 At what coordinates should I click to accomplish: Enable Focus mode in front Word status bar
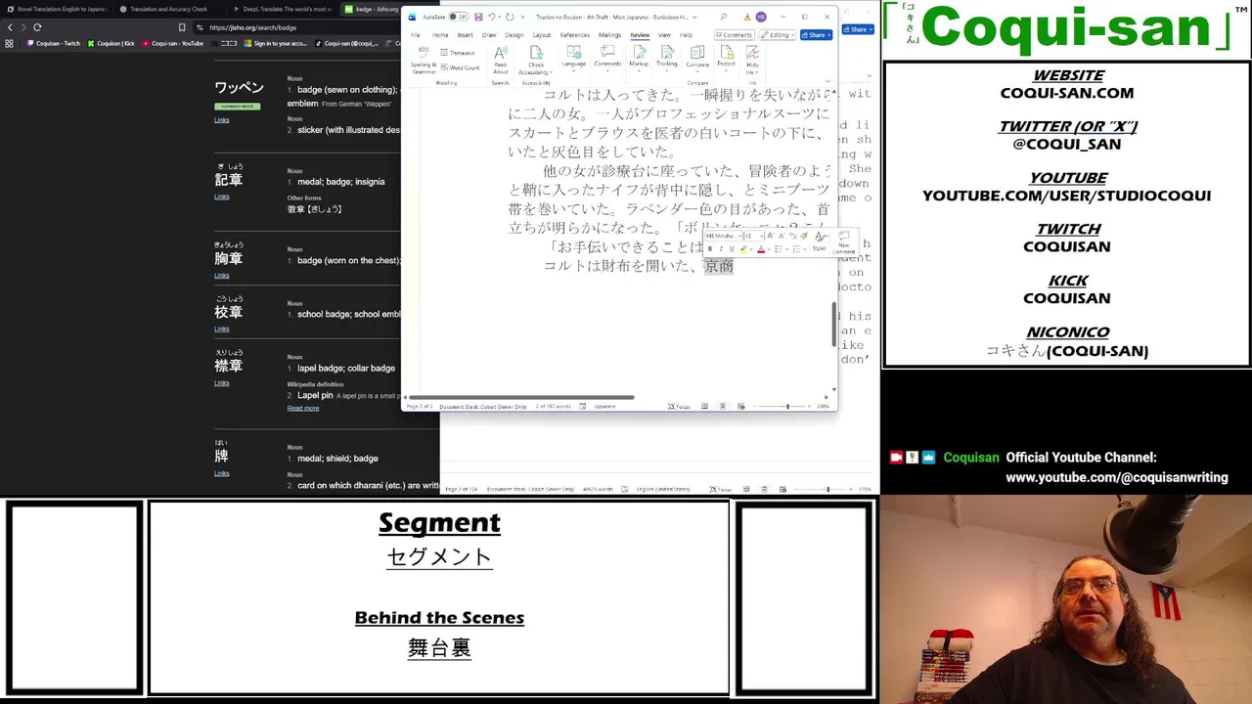[680, 406]
